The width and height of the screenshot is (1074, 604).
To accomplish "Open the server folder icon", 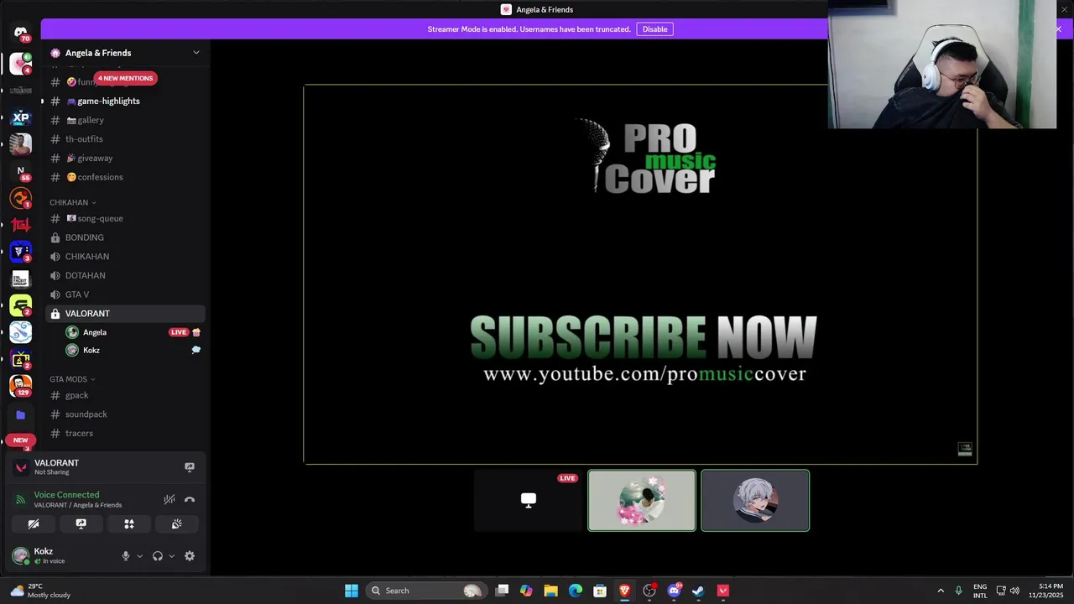I will point(21,414).
